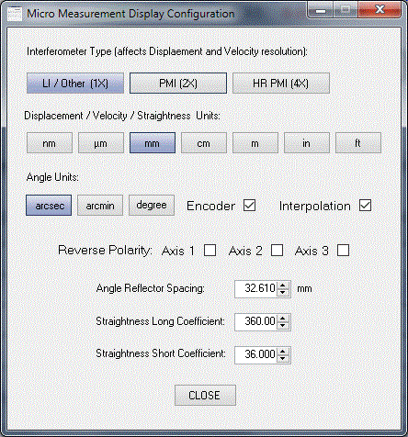Set angle units to arcmin
Screen dimensions: 408x437
pos(100,206)
